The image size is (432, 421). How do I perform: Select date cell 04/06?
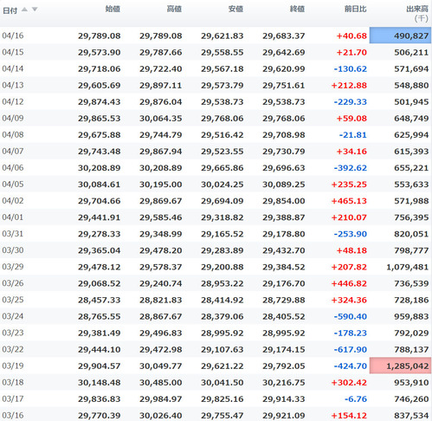13,167
